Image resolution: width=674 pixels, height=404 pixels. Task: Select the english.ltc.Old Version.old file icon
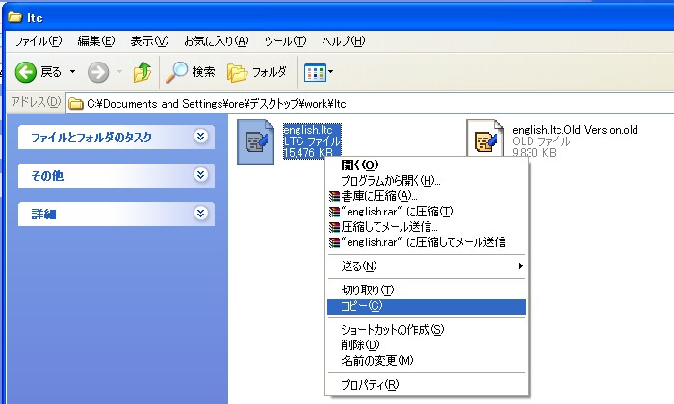485,139
